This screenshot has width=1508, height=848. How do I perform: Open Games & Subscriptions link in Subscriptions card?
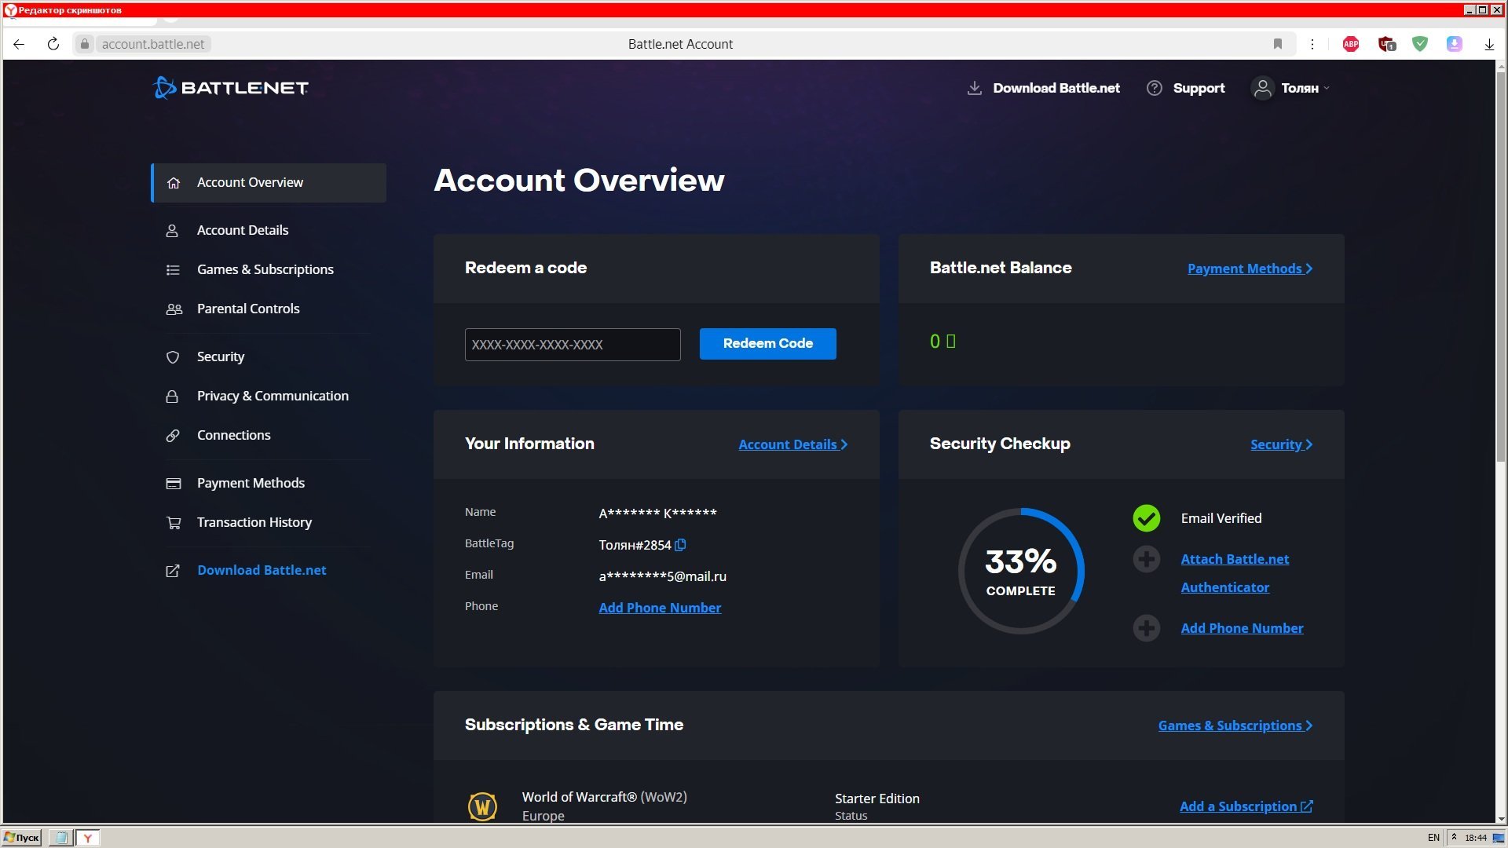click(x=1235, y=726)
